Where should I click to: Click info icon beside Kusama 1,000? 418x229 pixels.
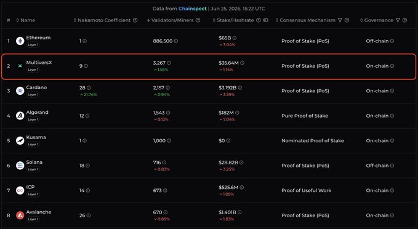pyautogui.click(x=169, y=140)
